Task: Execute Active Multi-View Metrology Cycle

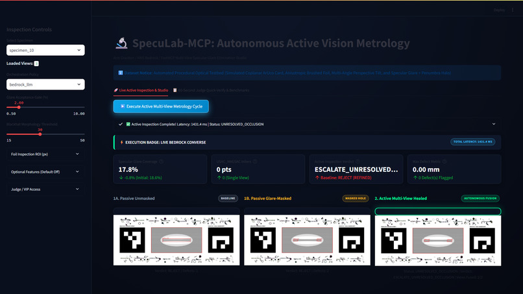Action: 161,106
